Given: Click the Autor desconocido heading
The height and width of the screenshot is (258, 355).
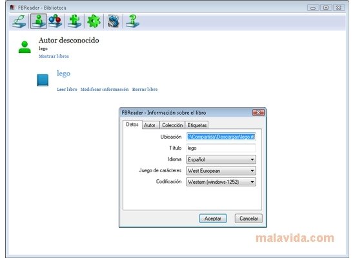Looking at the screenshot, I should click(x=69, y=40).
